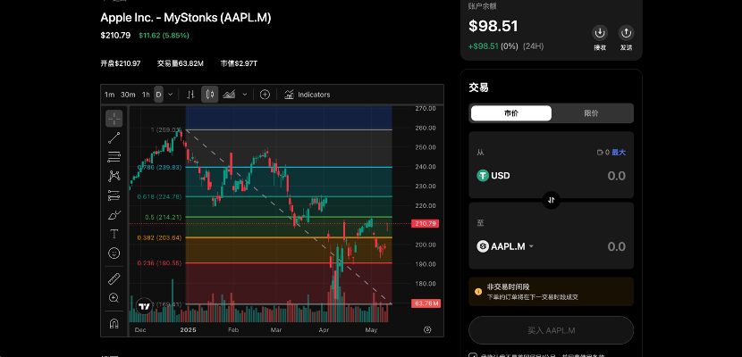Click the TradingView logo on chart
The image size is (742, 357).
pos(145,306)
